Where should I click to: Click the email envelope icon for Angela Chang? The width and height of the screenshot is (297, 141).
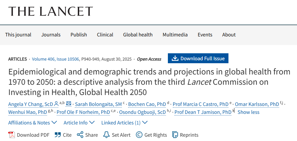(x=69, y=104)
